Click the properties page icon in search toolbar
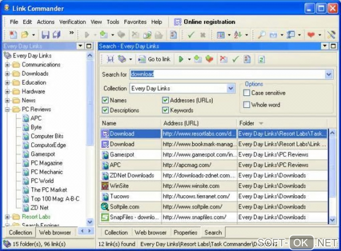Viewport: 341px width, 251px height. pos(247,59)
